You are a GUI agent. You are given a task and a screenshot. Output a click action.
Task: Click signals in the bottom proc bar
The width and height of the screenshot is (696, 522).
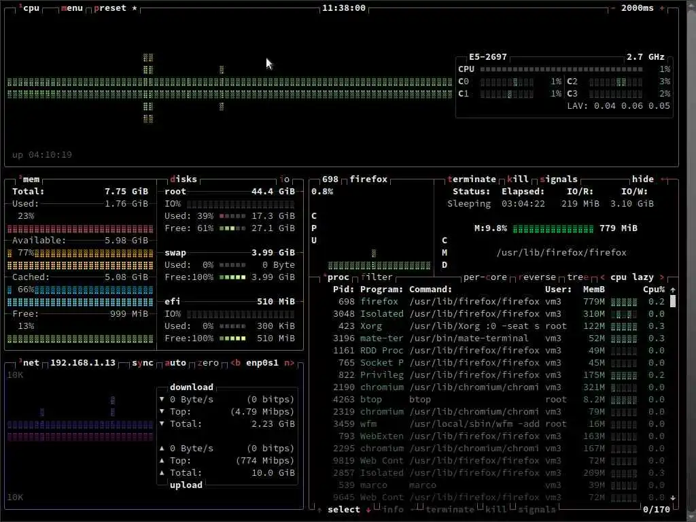[x=537, y=510]
